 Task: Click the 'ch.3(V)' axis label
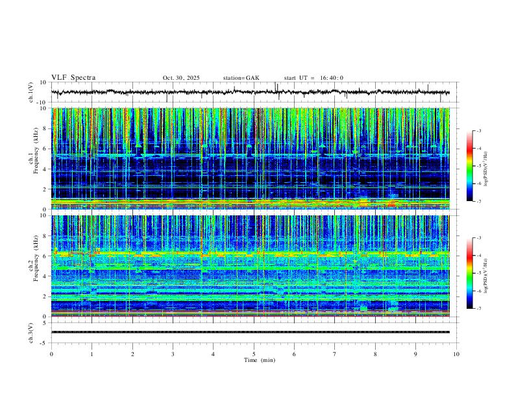(x=31, y=333)
